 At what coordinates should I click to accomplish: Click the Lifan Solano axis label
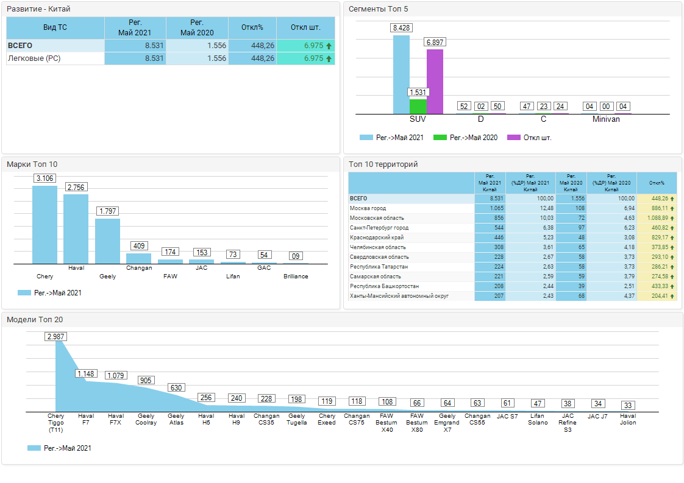[x=538, y=420]
